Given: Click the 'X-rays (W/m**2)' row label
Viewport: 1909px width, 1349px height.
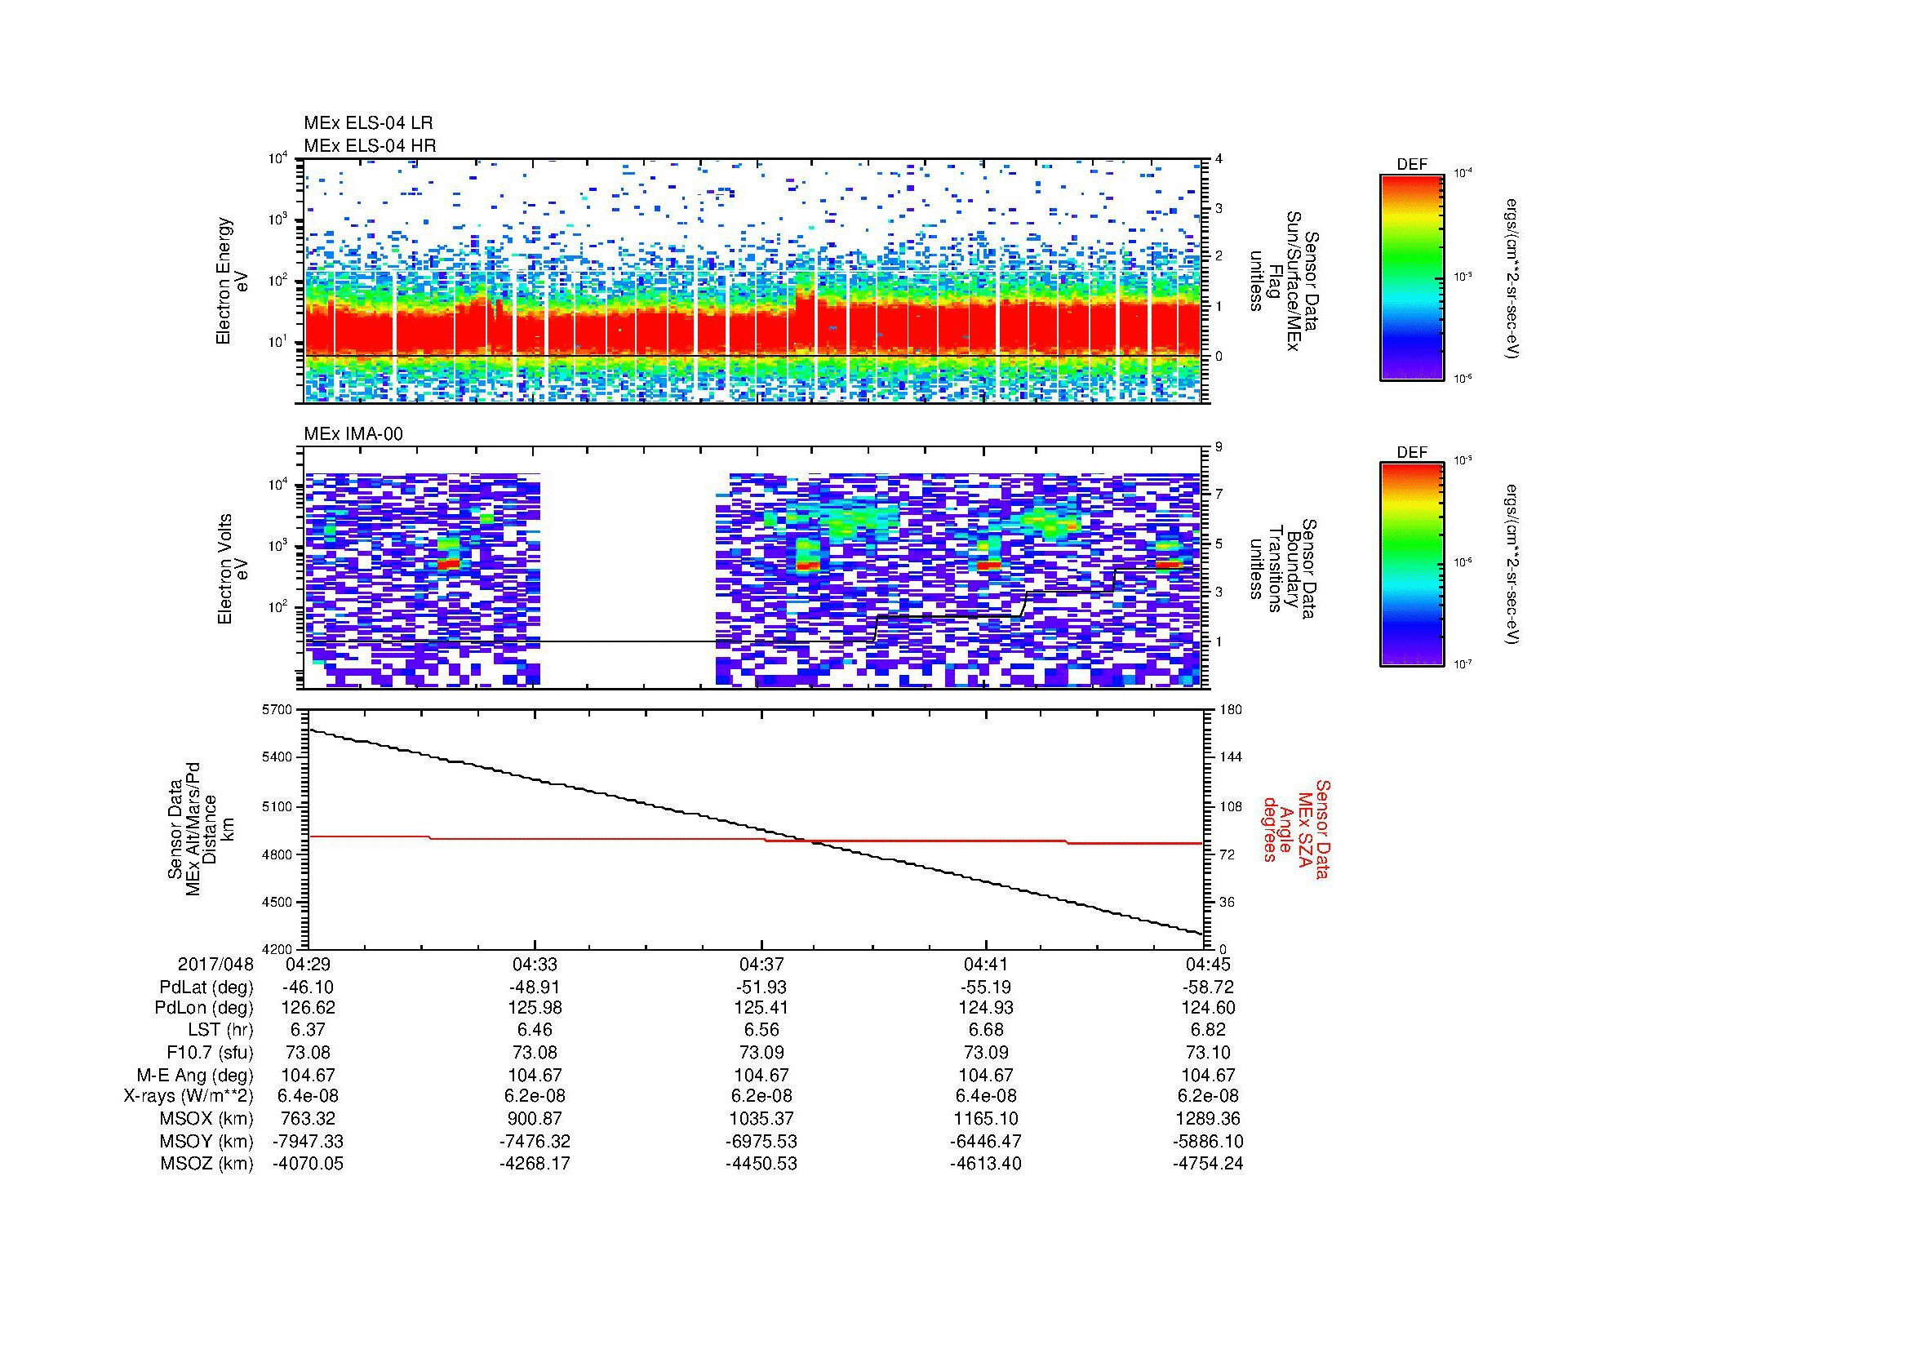Looking at the screenshot, I should tap(189, 1096).
